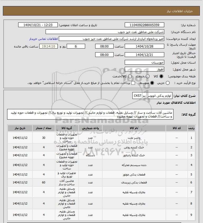The width and height of the screenshot is (203, 223).
Task: Toggle the اسناد خزانه اسلامی payment checkbox
Action: pos(133,83)
